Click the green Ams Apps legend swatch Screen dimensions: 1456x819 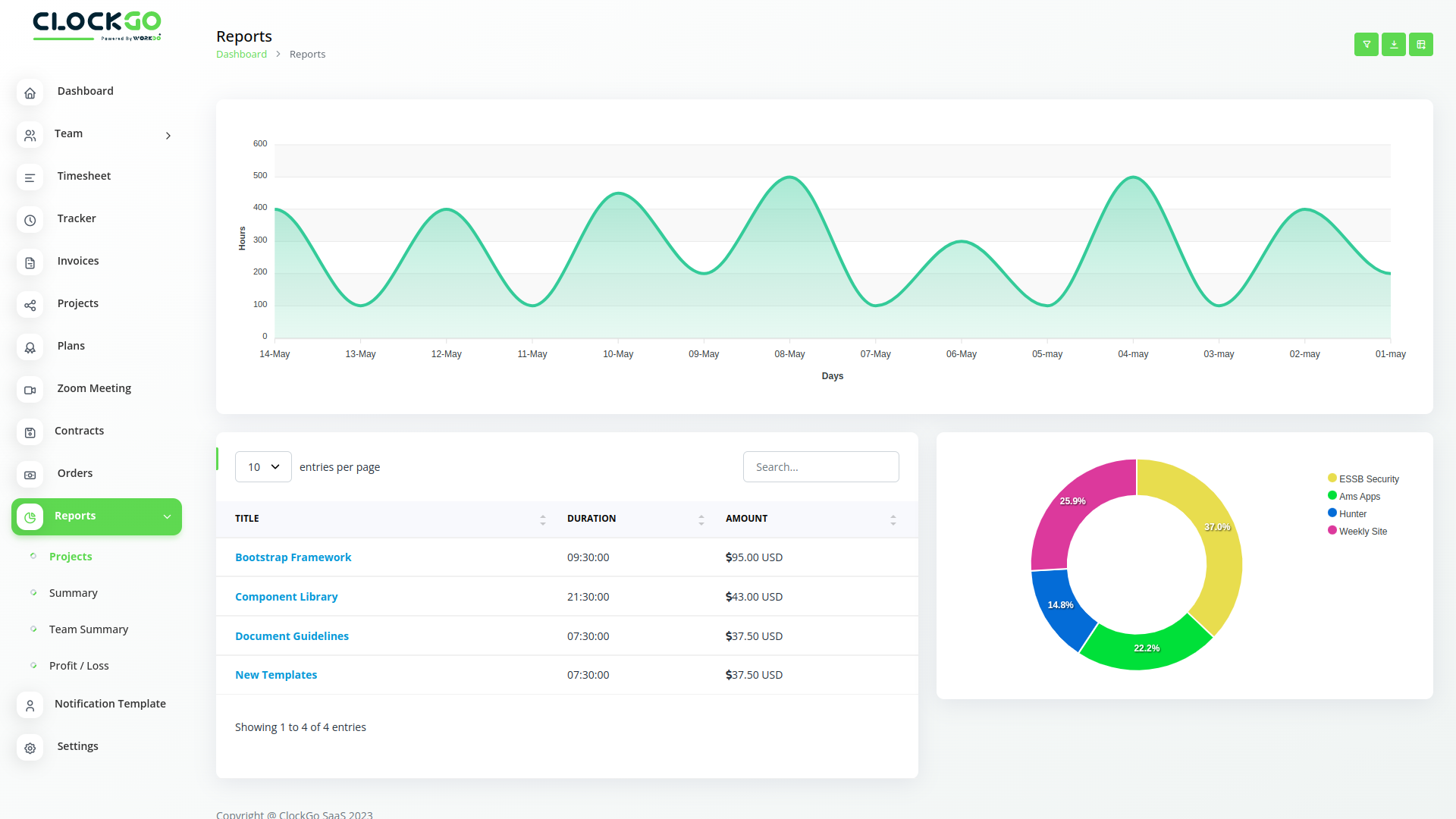pyautogui.click(x=1332, y=496)
